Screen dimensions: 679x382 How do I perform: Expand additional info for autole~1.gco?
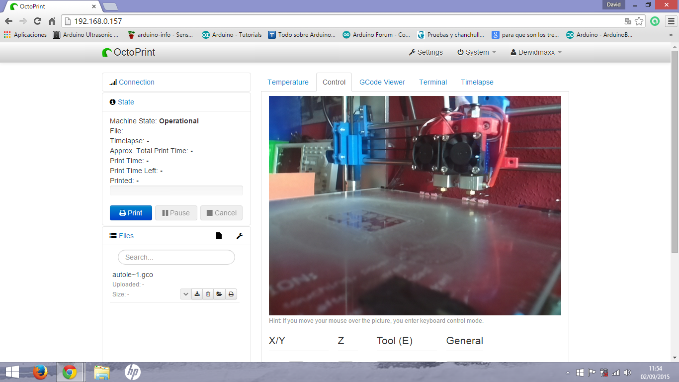point(185,294)
